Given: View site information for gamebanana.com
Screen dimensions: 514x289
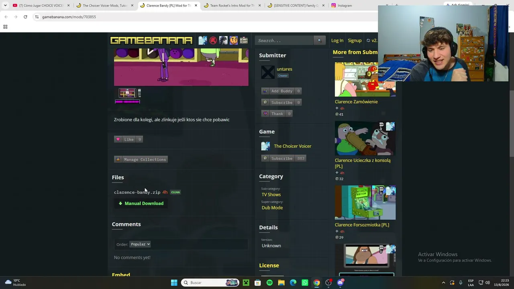Looking at the screenshot, I should (x=37, y=17).
